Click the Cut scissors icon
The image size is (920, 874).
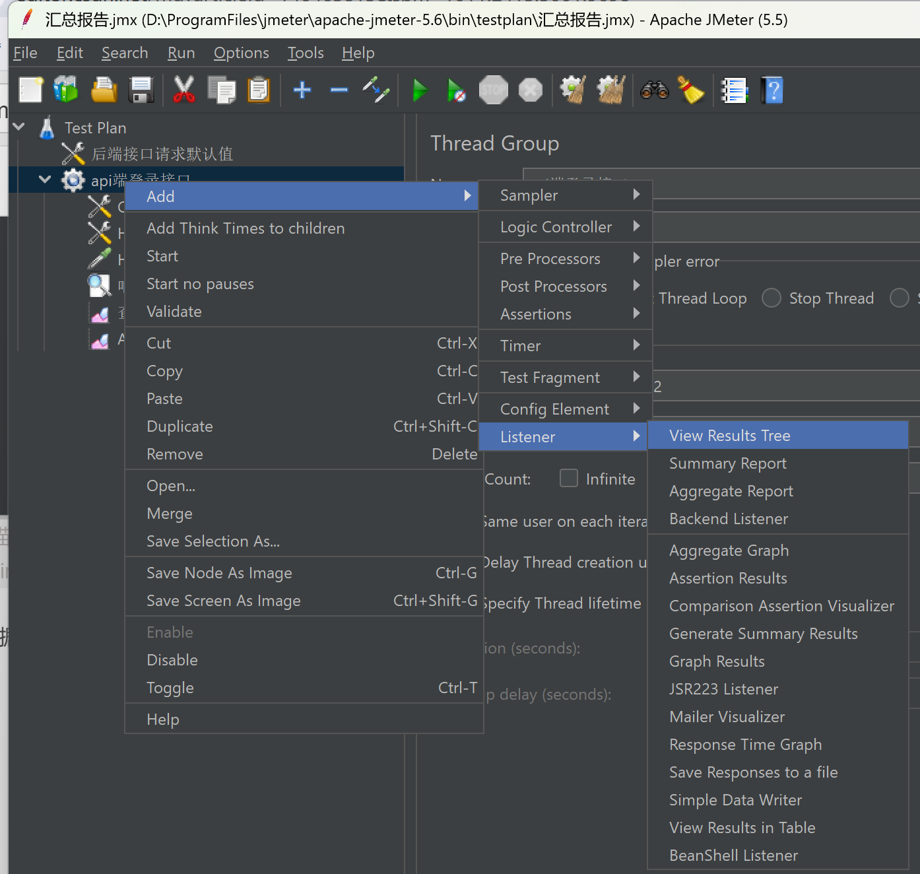point(183,90)
